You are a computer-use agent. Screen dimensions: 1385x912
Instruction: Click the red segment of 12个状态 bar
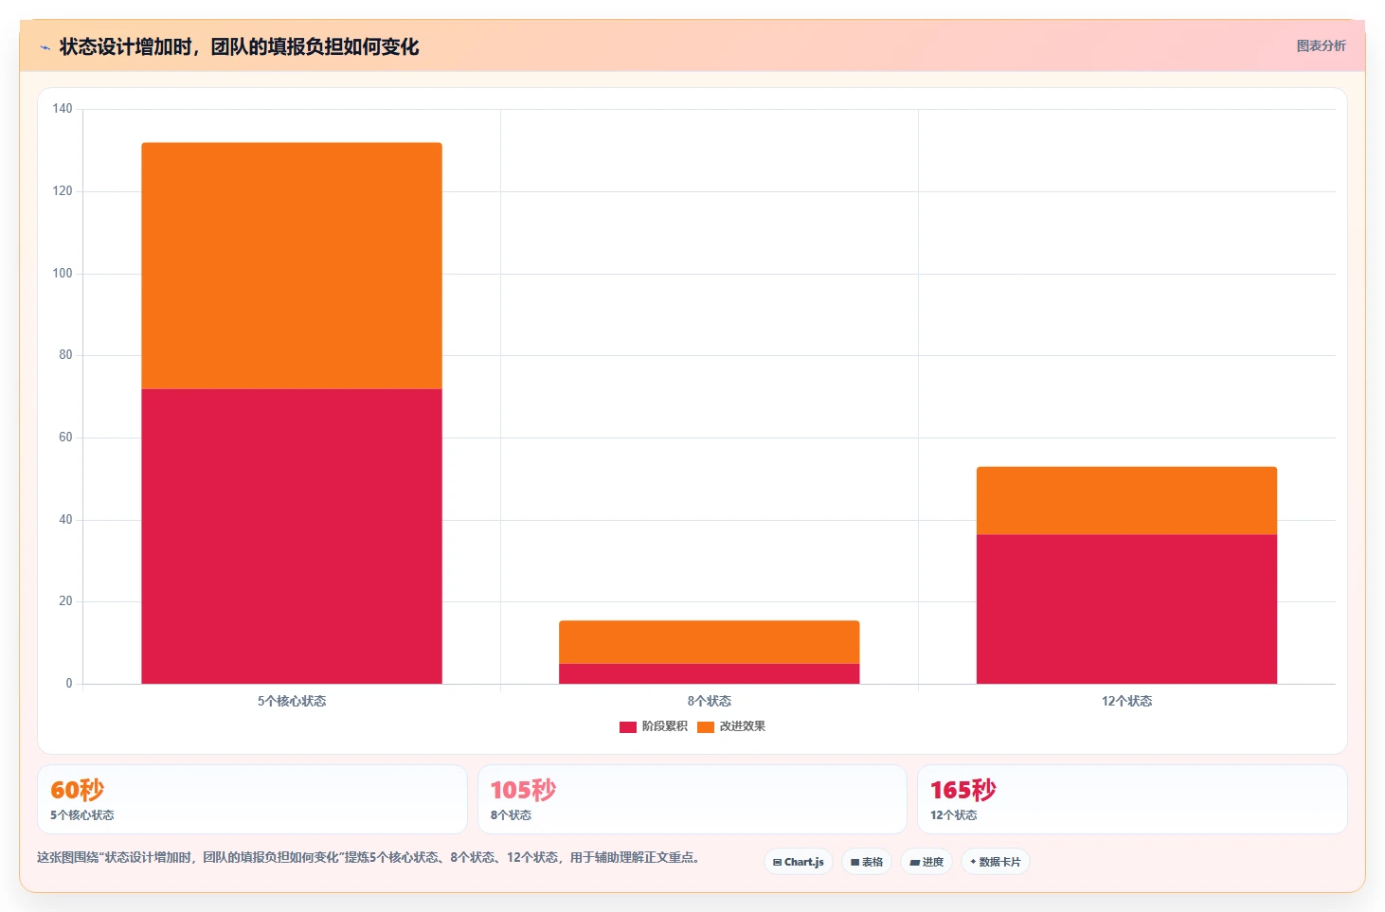coord(1126,609)
